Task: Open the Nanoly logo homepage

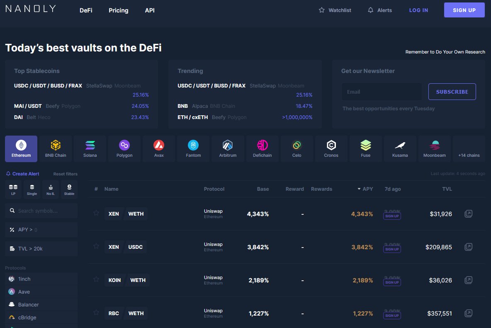Action: (x=31, y=9)
